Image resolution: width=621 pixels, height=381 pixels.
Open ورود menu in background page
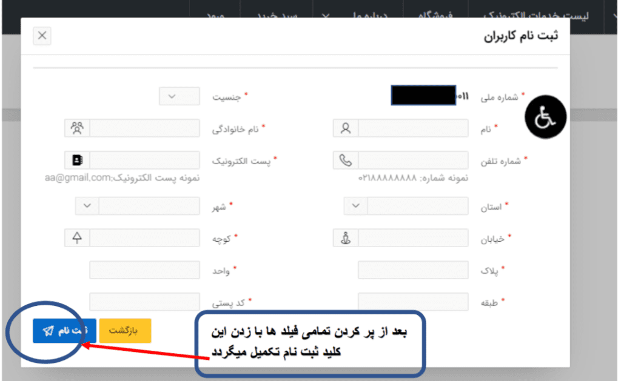pos(215,15)
